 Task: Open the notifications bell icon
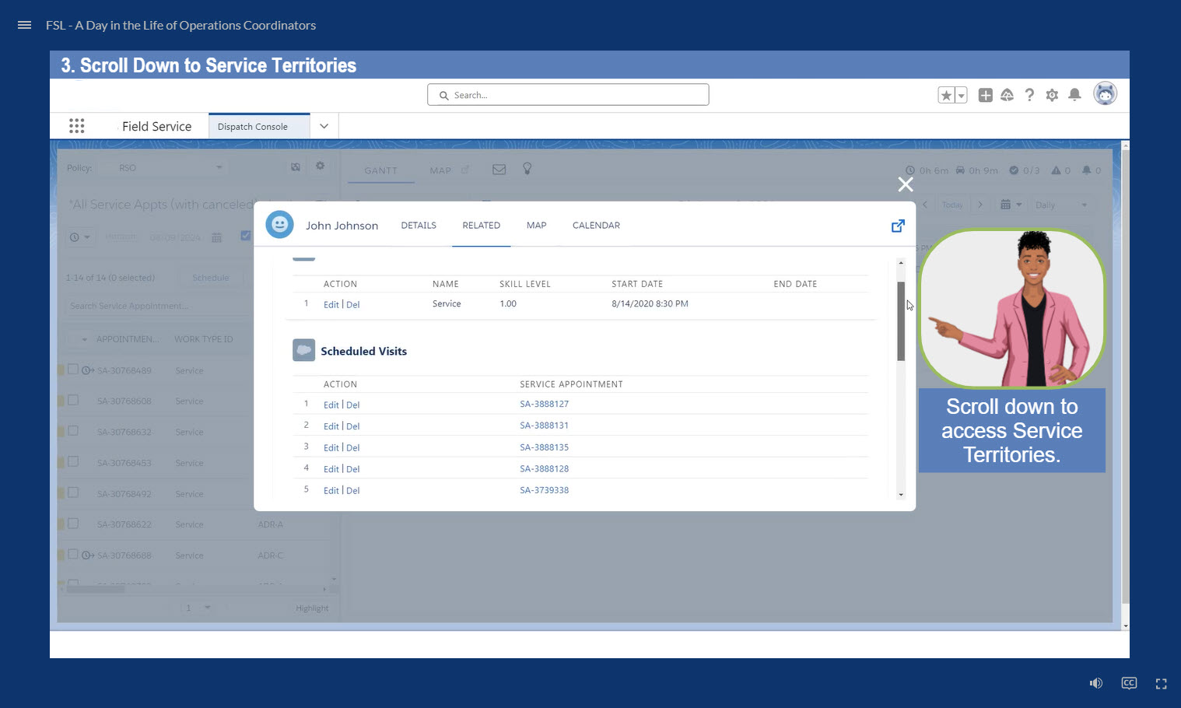1074,94
